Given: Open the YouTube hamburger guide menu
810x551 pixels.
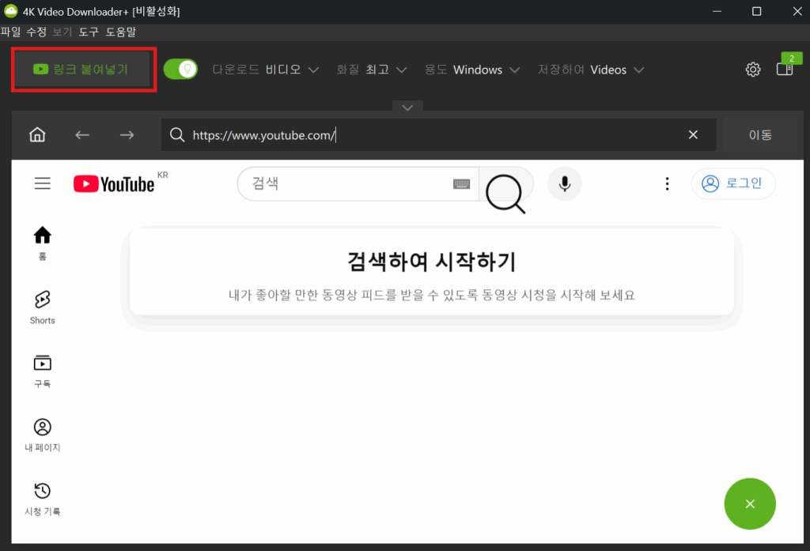Looking at the screenshot, I should click(x=43, y=183).
